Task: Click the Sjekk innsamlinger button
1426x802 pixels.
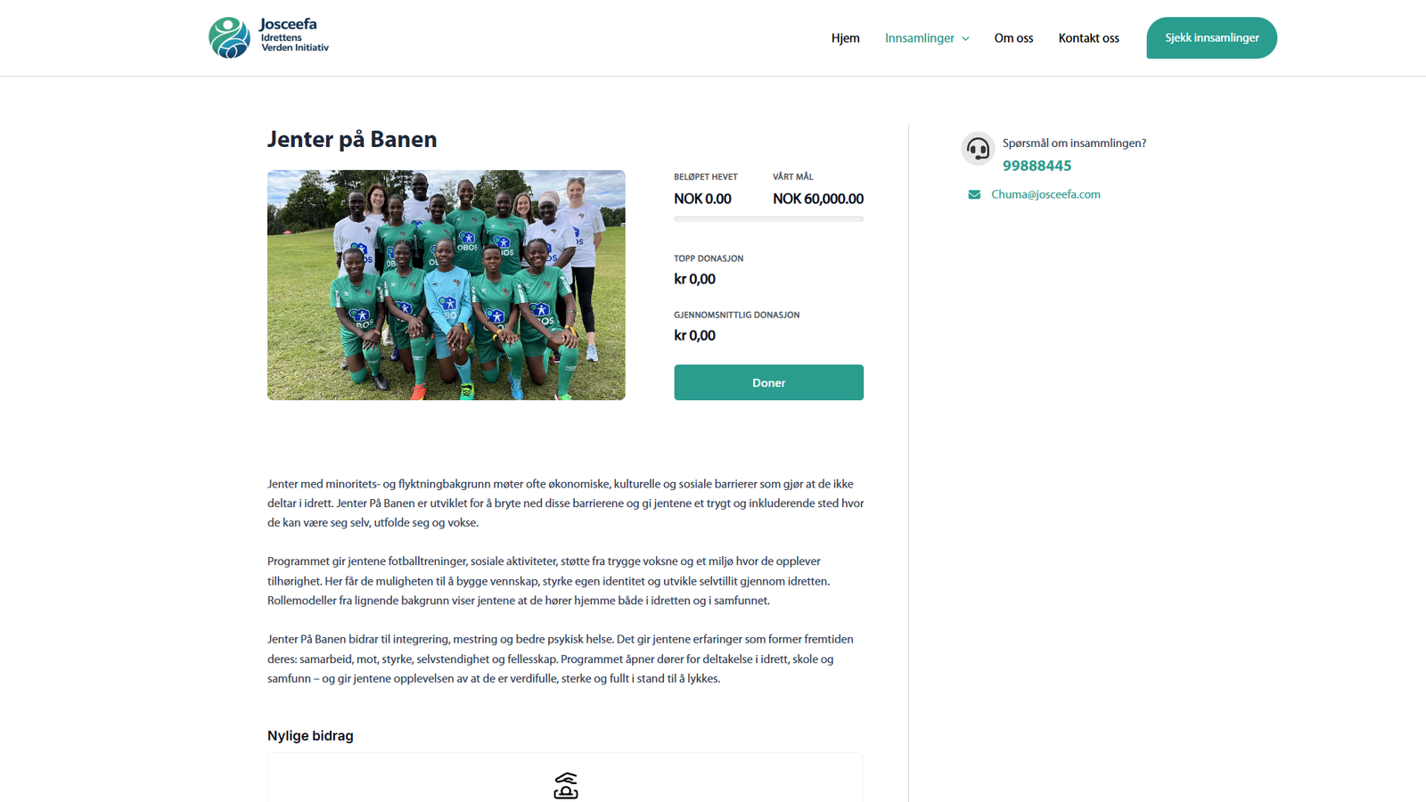Action: 1211,37
